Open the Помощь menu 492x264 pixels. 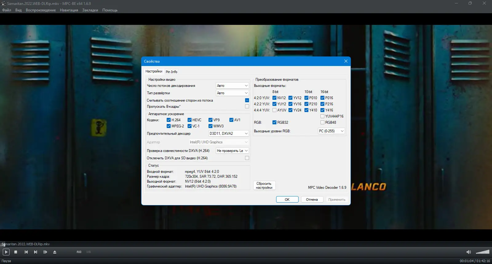(x=110, y=10)
